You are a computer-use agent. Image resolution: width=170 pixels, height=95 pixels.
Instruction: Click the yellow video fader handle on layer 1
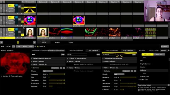[x=23, y=35]
